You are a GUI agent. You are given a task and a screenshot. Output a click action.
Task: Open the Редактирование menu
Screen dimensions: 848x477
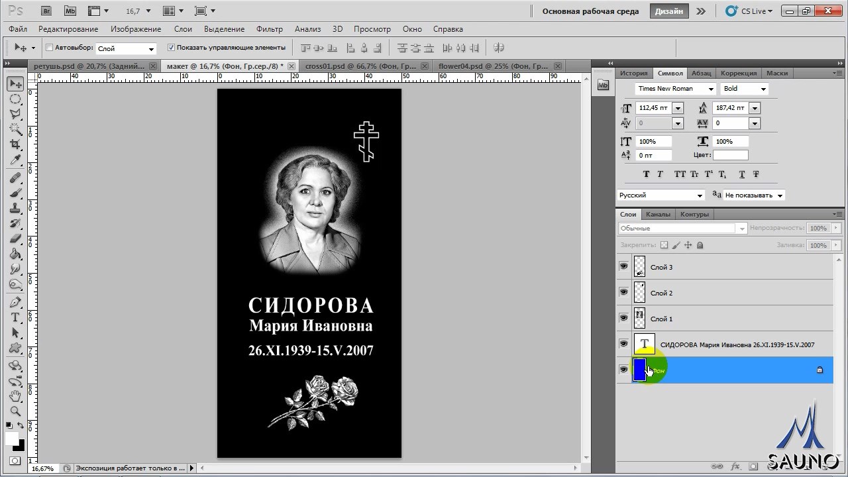(68, 29)
